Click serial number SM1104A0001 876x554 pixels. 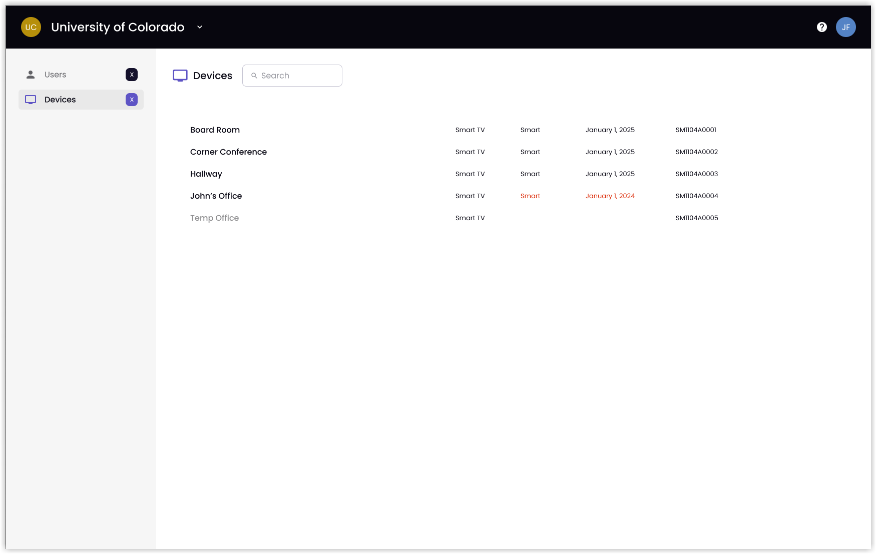pos(696,130)
